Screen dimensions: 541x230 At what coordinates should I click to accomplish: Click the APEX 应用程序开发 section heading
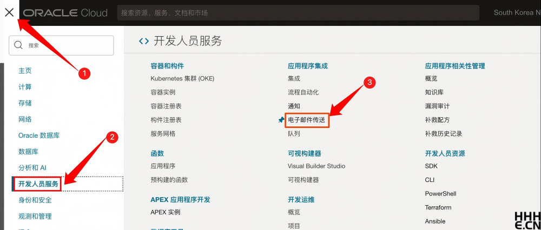[181, 199]
